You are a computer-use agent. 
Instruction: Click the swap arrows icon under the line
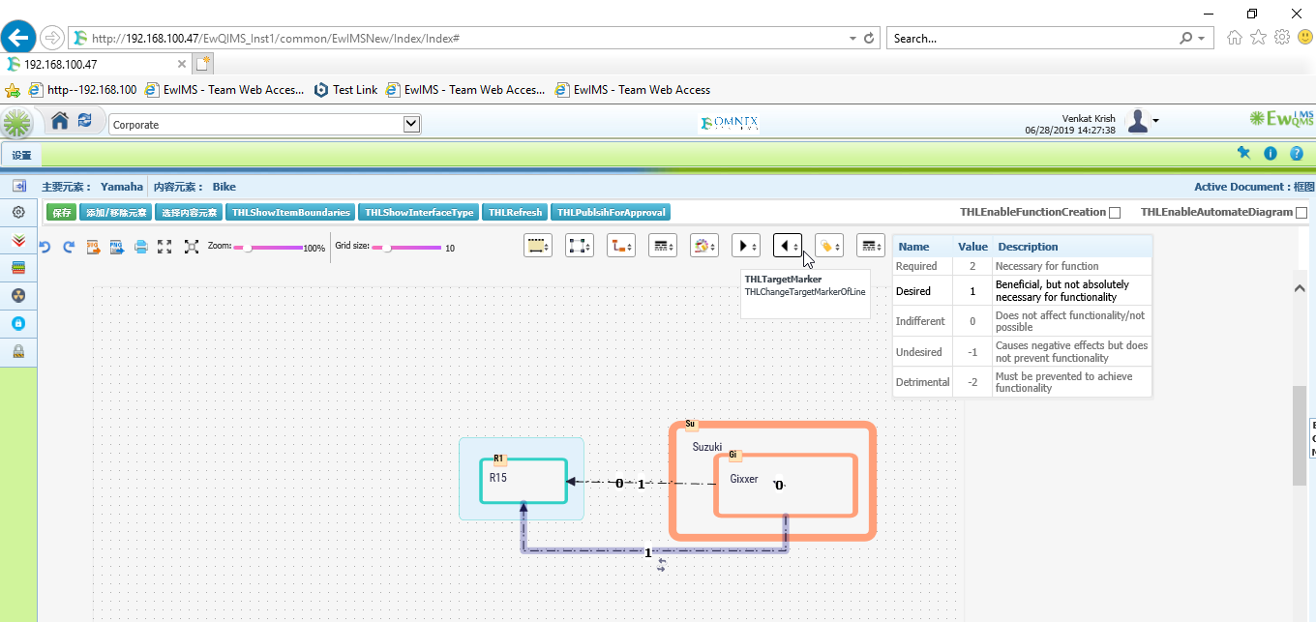(662, 565)
